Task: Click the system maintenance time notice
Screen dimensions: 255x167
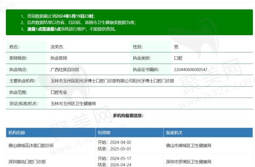Action: click(x=68, y=29)
